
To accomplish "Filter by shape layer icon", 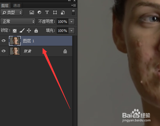I will (55, 13).
